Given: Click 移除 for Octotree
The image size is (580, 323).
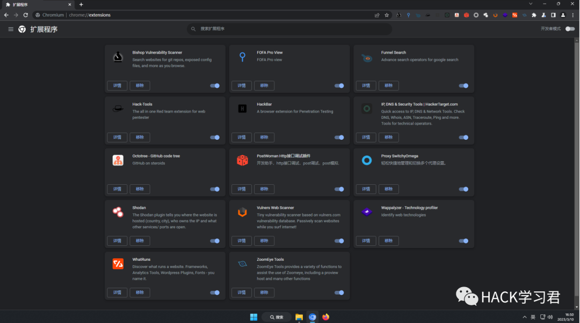Looking at the screenshot, I should pos(140,189).
